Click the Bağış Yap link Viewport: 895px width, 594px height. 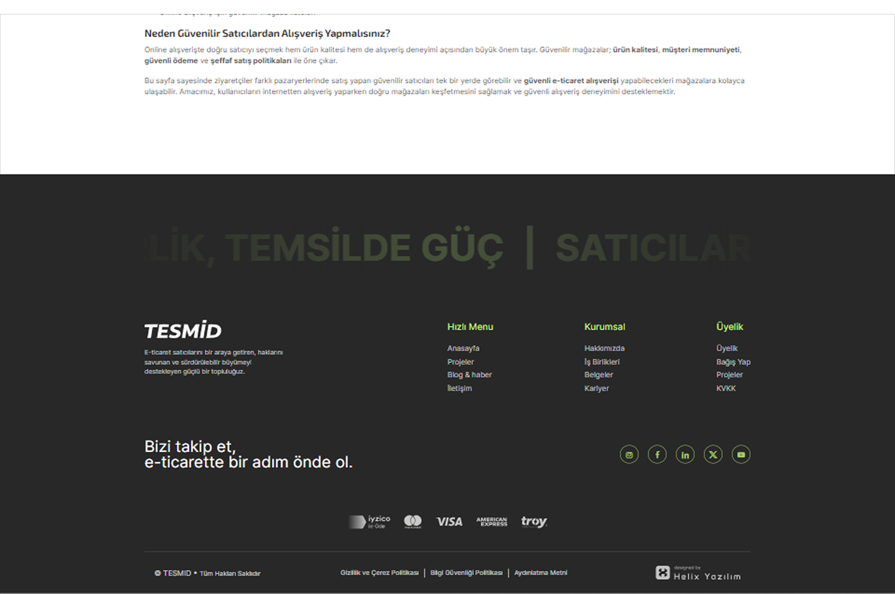733,361
